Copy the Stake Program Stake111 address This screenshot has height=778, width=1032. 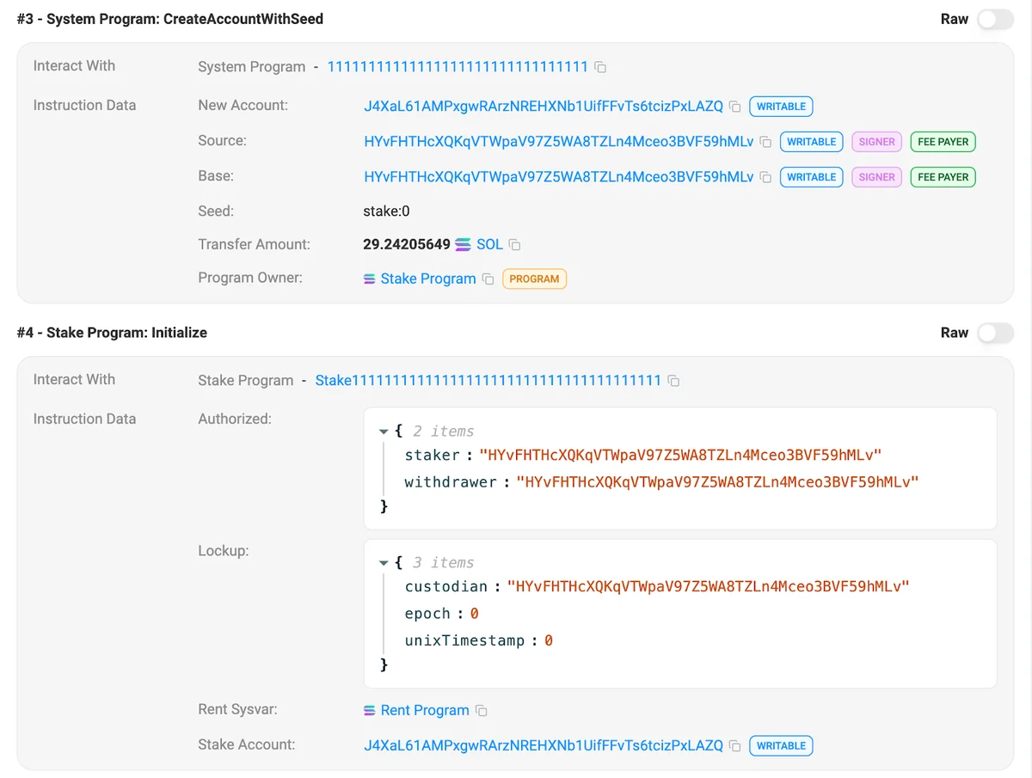(674, 381)
